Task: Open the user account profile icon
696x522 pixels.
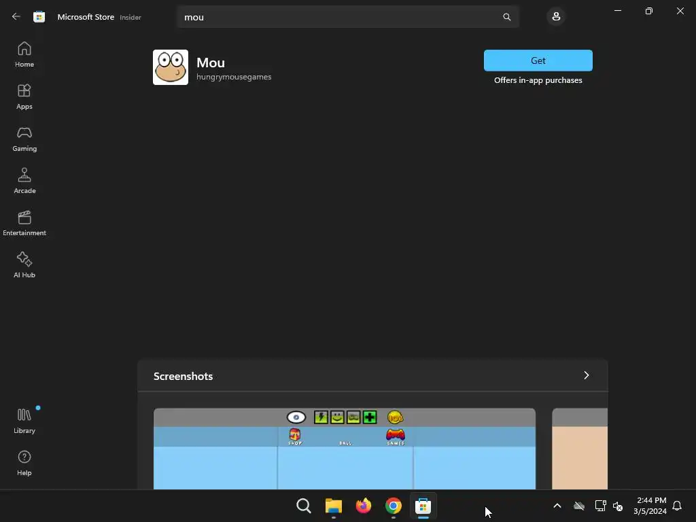Action: pos(556,17)
